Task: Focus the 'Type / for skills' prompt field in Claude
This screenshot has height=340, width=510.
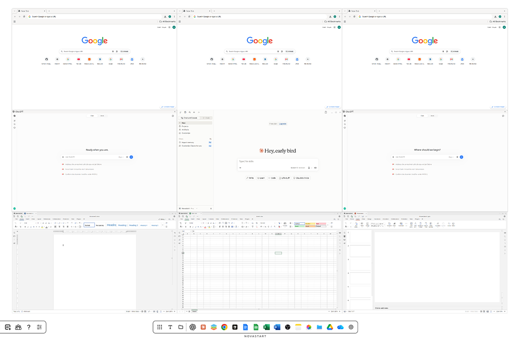Action: [x=278, y=161]
